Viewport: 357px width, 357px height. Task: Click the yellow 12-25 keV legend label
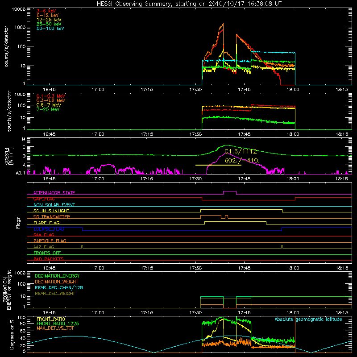tap(49, 20)
